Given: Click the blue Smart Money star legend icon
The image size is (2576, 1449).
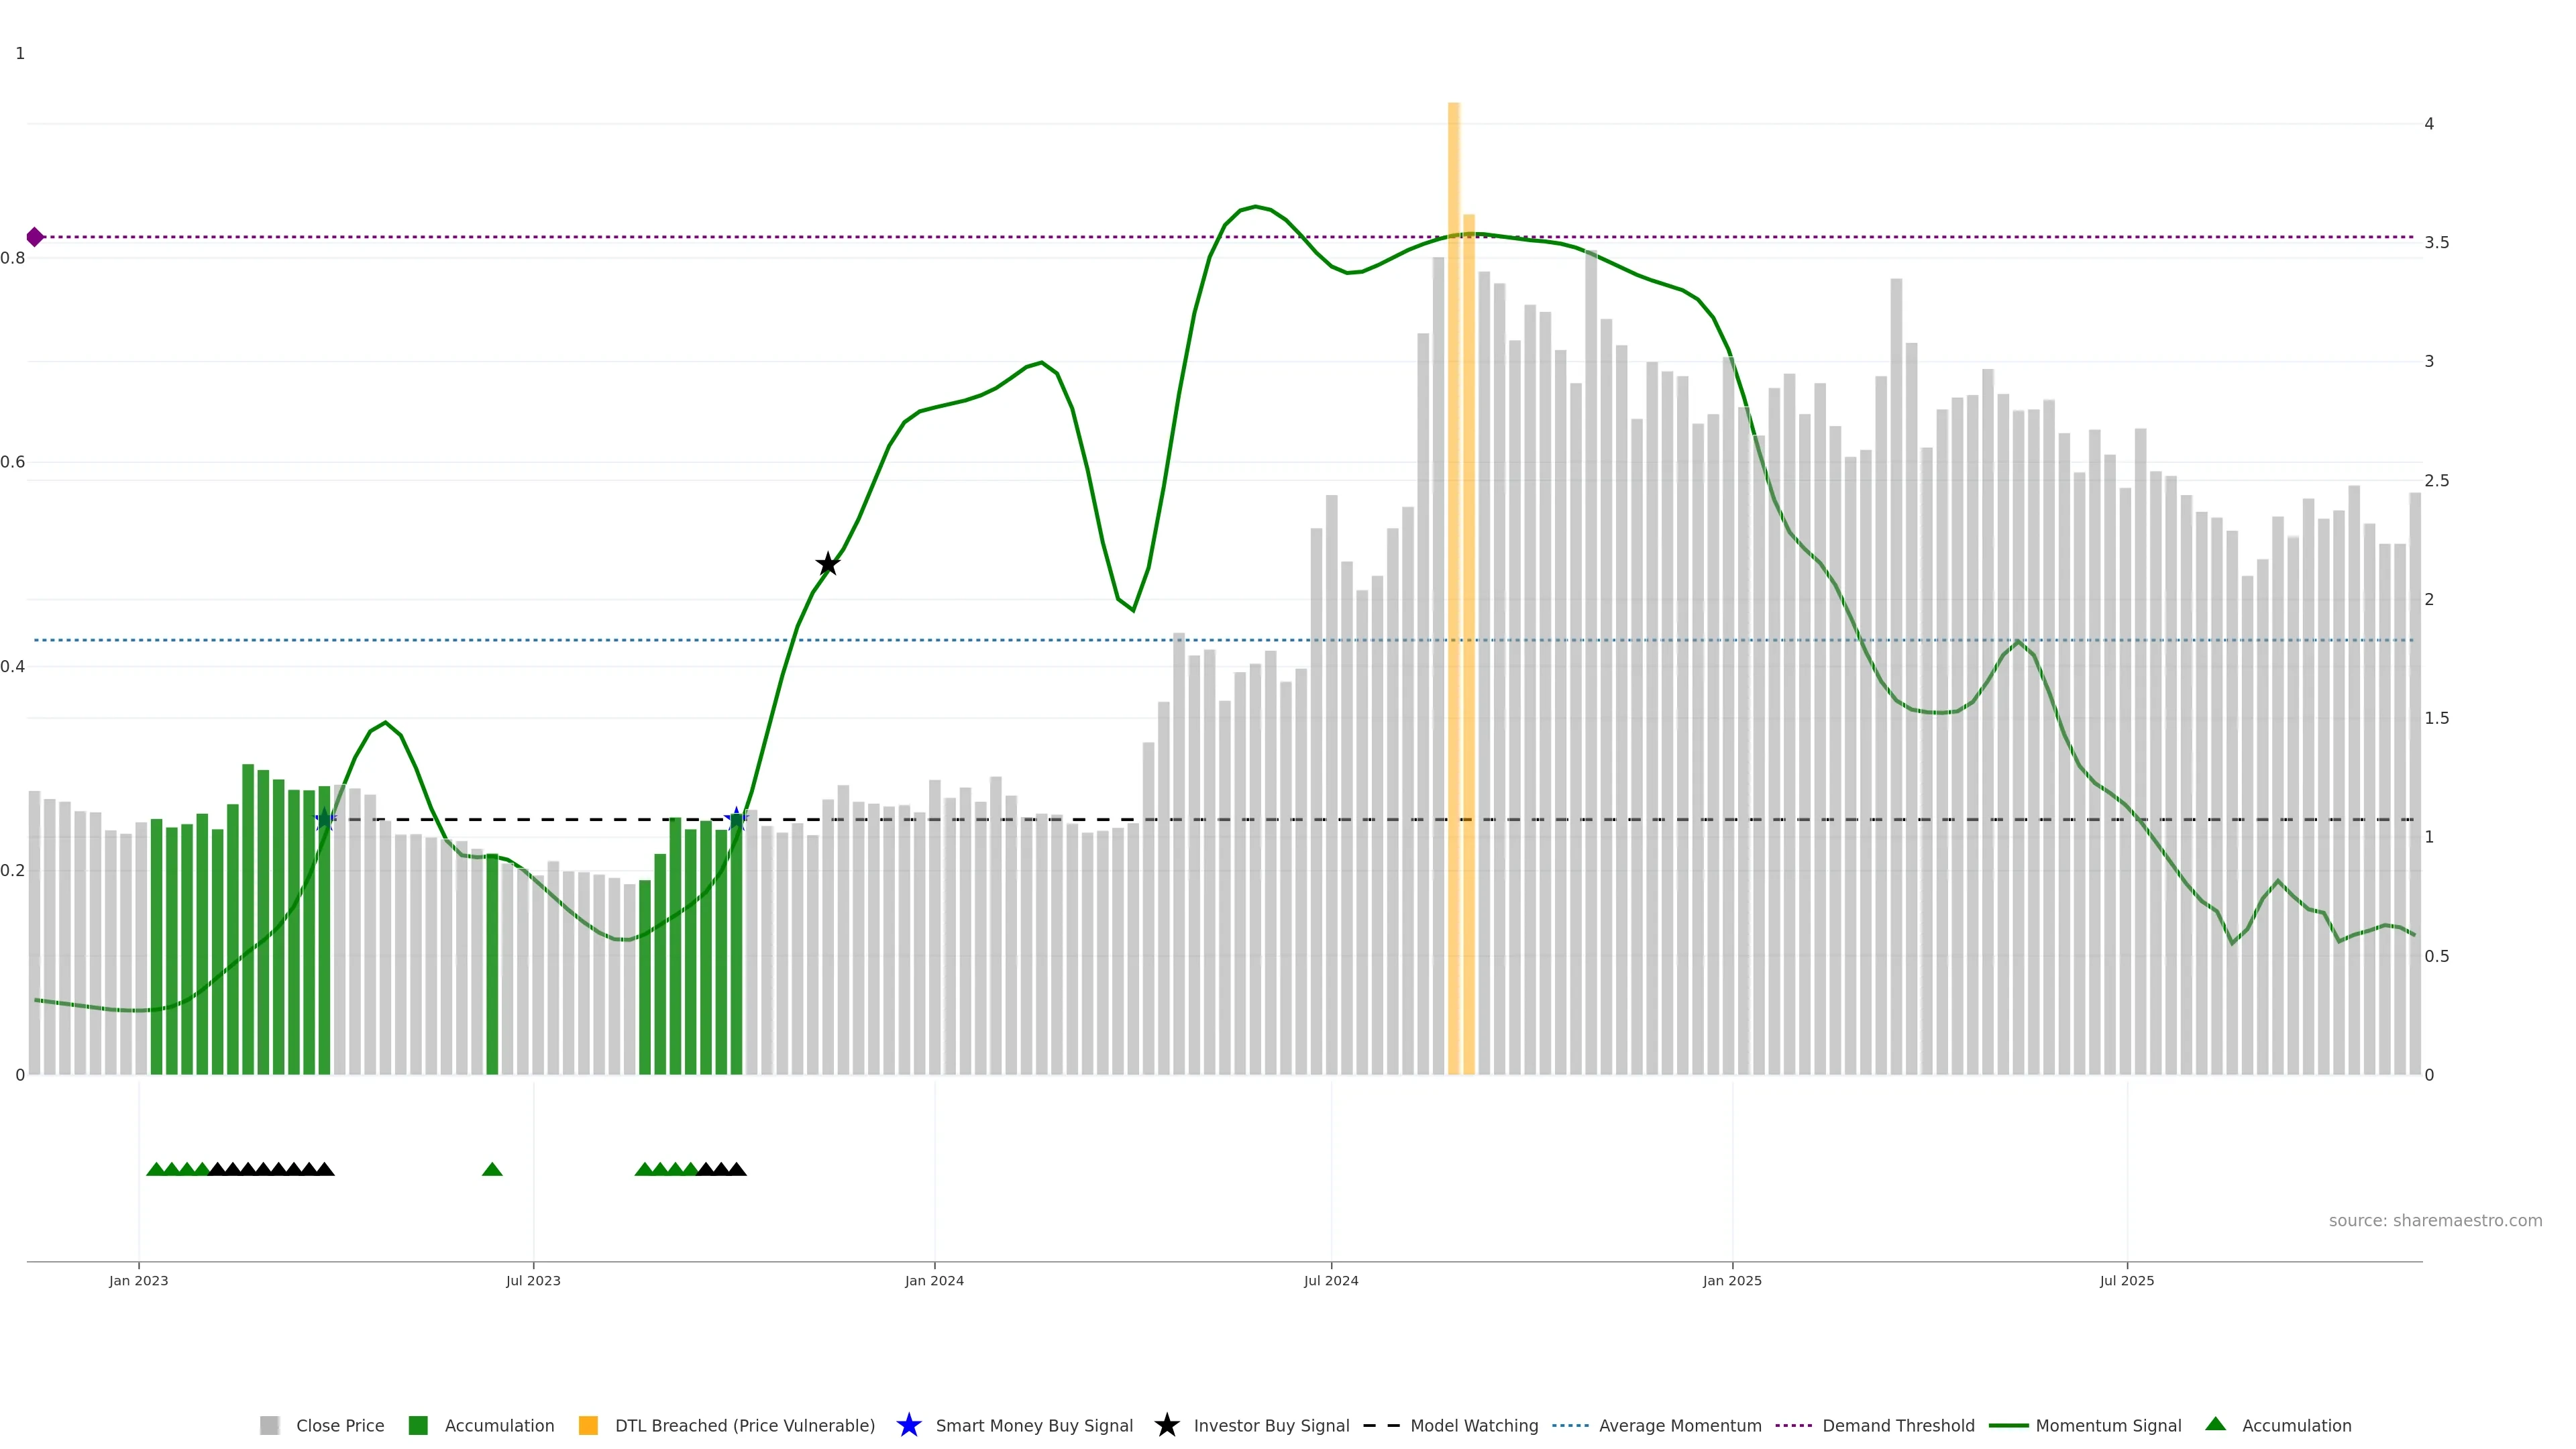Looking at the screenshot, I should coord(908,1425).
